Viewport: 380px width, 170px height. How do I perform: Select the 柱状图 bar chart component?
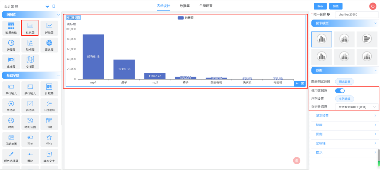point(30,28)
